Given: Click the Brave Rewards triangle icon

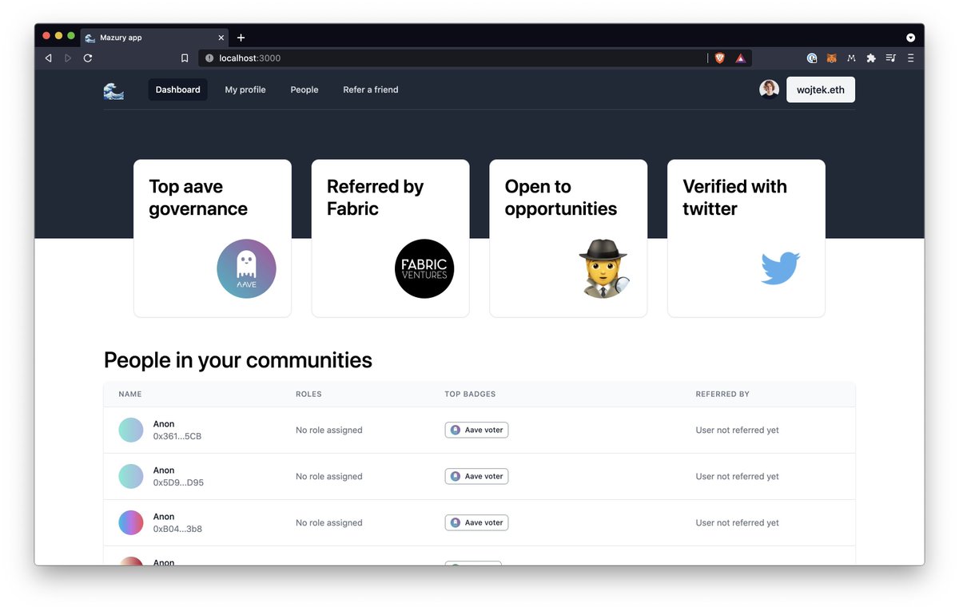Looking at the screenshot, I should (741, 58).
